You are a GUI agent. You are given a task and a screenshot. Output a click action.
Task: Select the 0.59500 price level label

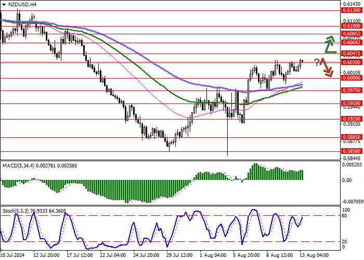pos(352,103)
